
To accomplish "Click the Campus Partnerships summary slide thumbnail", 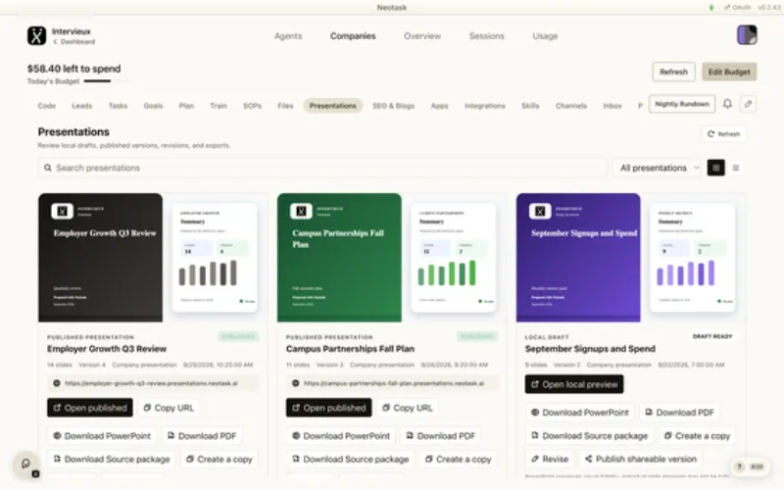I will [x=454, y=258].
